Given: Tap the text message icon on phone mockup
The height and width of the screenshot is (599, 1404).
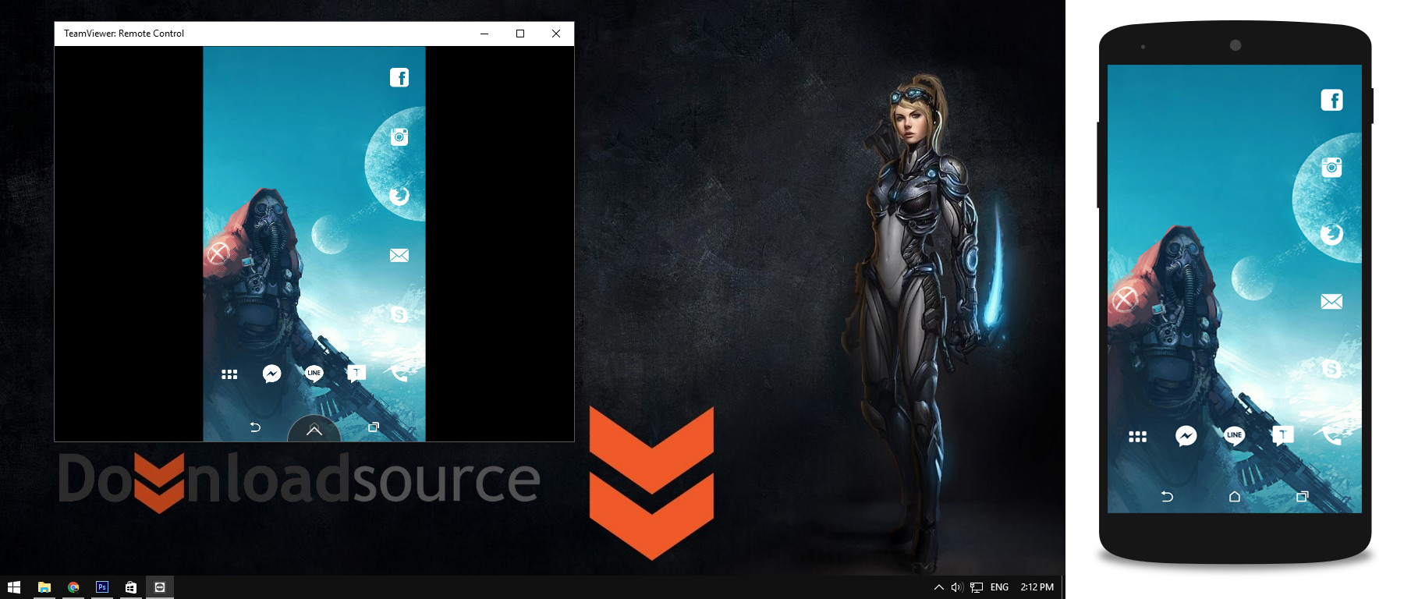Looking at the screenshot, I should pos(1283,435).
